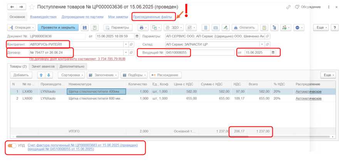Expand the Контрагент dropdown list
This screenshot has width=351, height=166.
pyautogui.click(x=126, y=44)
